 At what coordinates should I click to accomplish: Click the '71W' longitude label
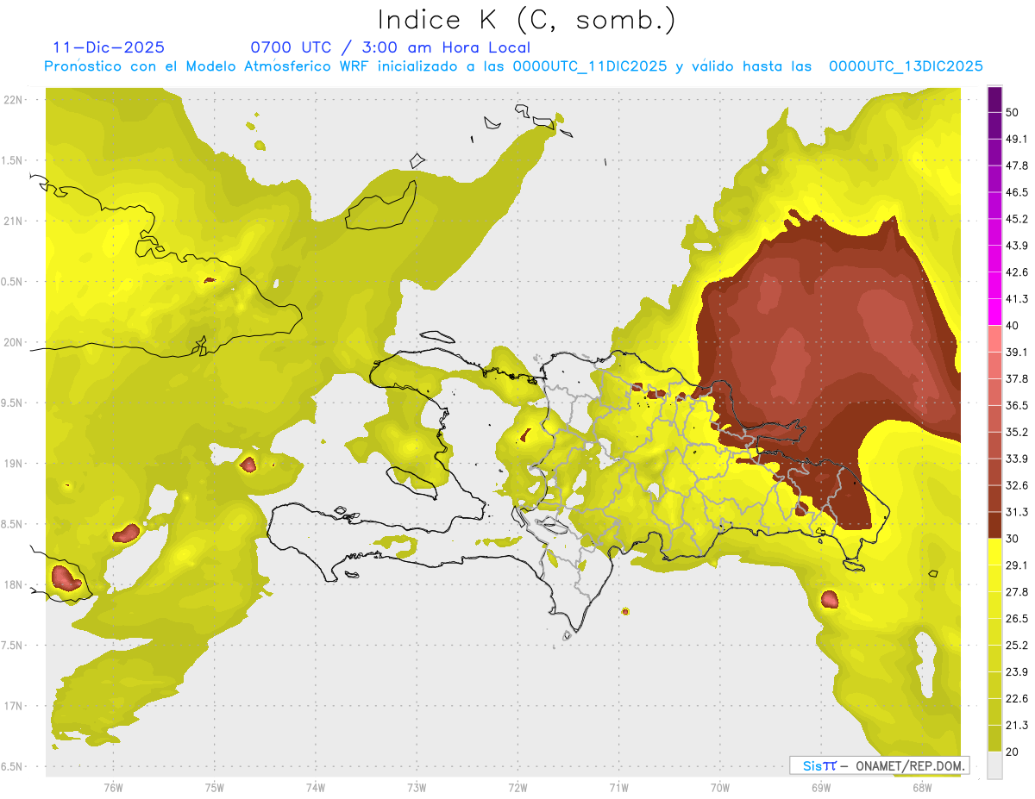[x=618, y=788]
